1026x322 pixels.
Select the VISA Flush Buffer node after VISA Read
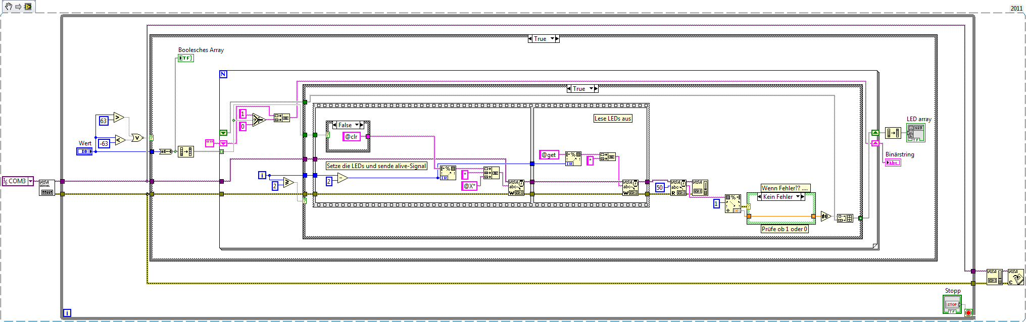click(x=700, y=188)
